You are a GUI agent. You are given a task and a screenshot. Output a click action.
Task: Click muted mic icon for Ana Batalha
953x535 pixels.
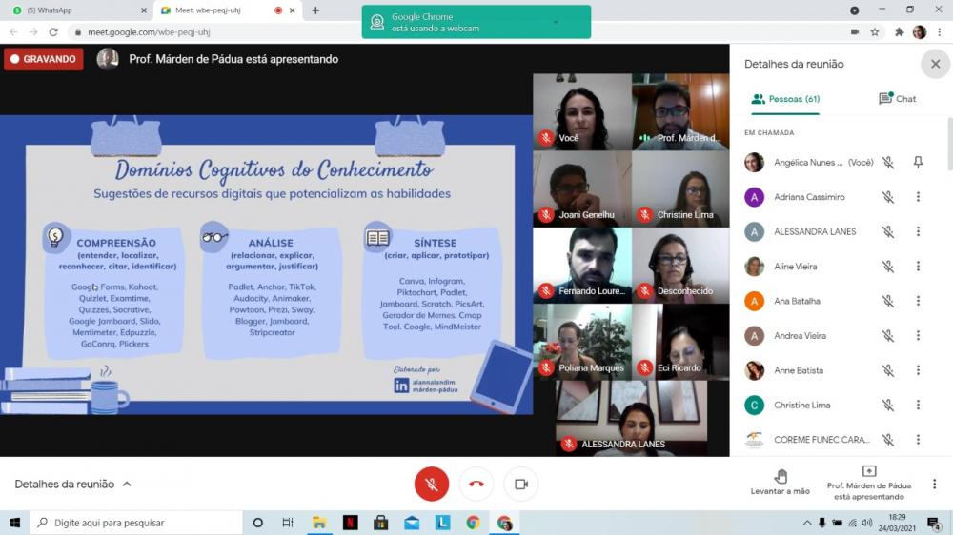888,301
